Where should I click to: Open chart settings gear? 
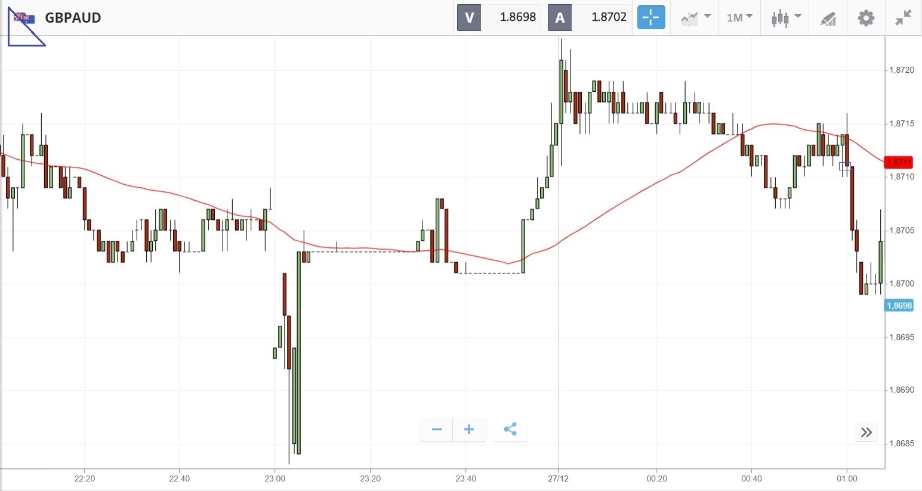[865, 18]
